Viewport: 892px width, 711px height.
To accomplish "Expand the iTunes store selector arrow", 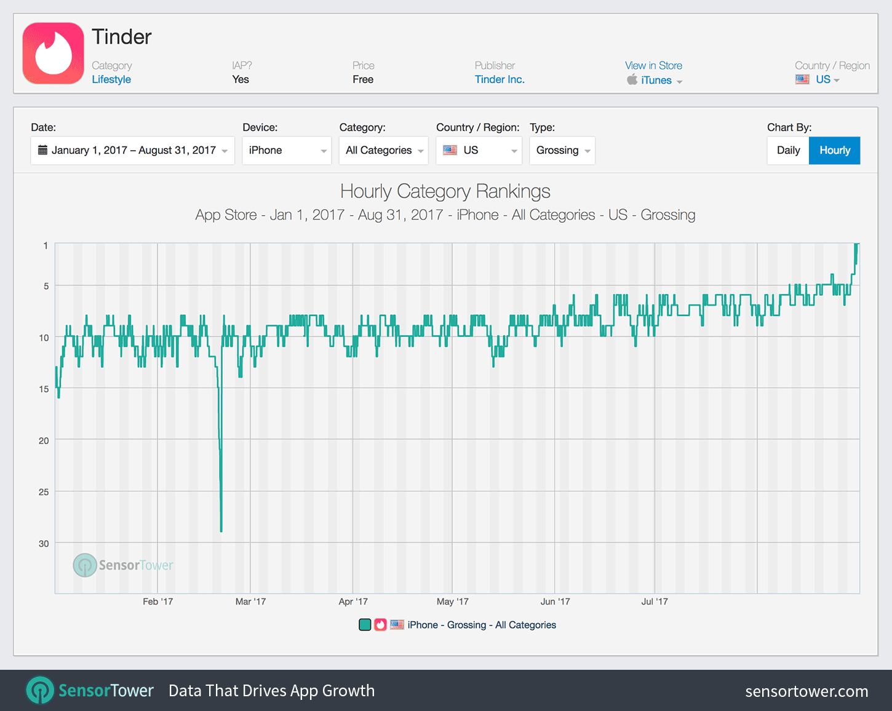I will (x=680, y=82).
